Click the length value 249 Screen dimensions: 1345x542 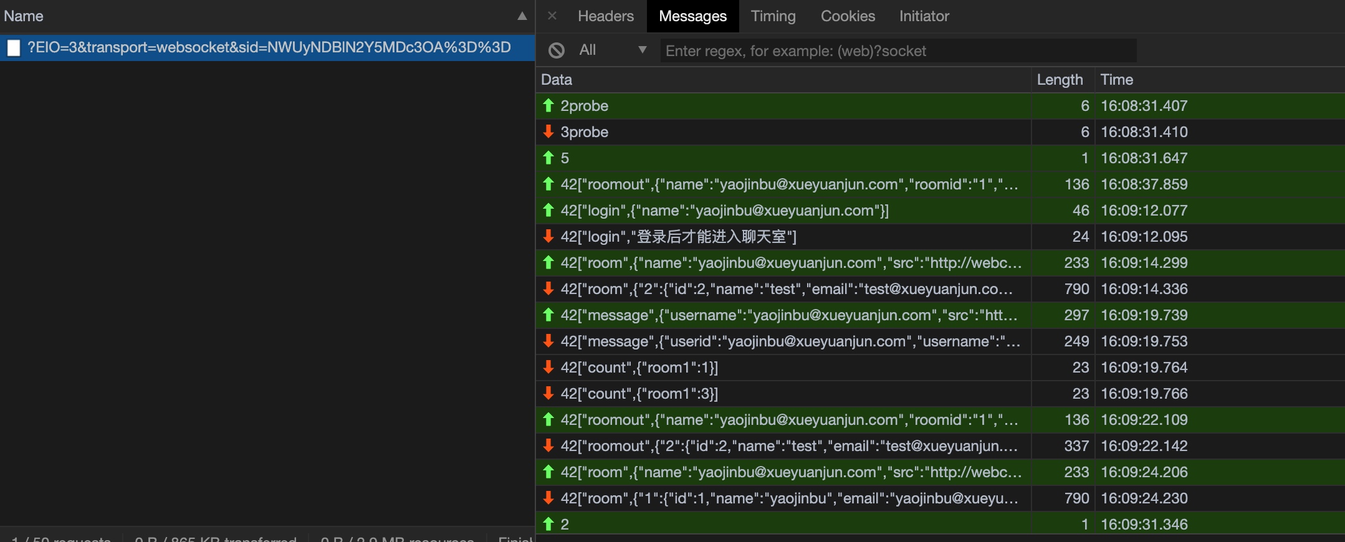(x=1076, y=341)
